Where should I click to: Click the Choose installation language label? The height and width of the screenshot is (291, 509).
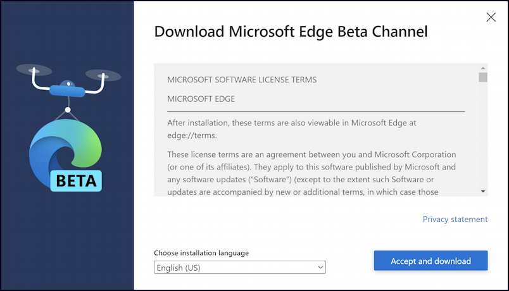pyautogui.click(x=201, y=252)
